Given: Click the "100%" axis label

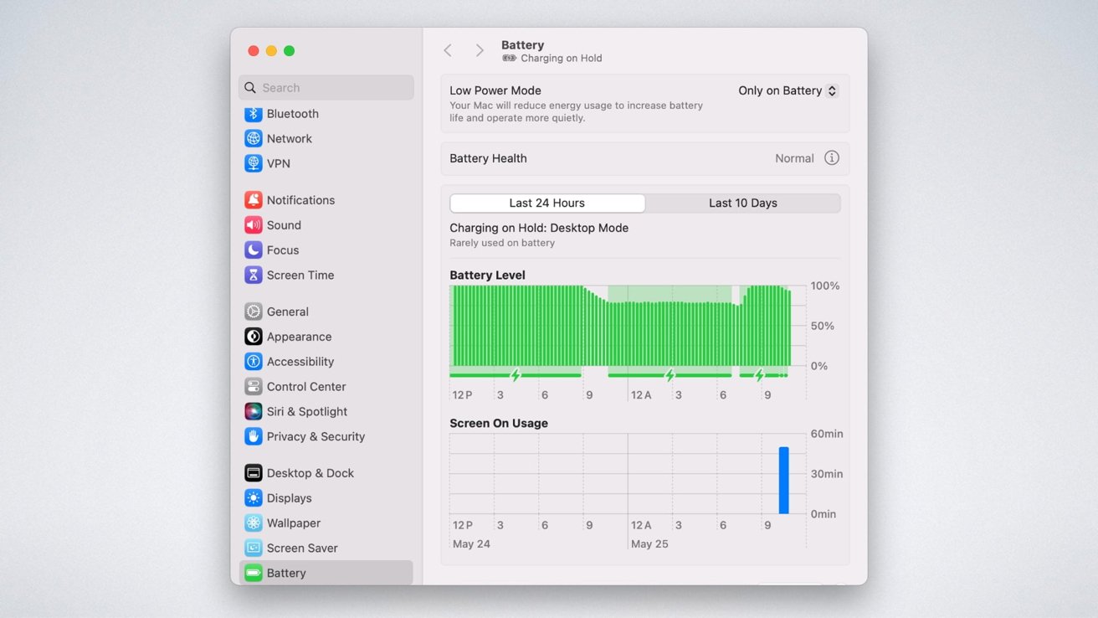Looking at the screenshot, I should coord(824,286).
